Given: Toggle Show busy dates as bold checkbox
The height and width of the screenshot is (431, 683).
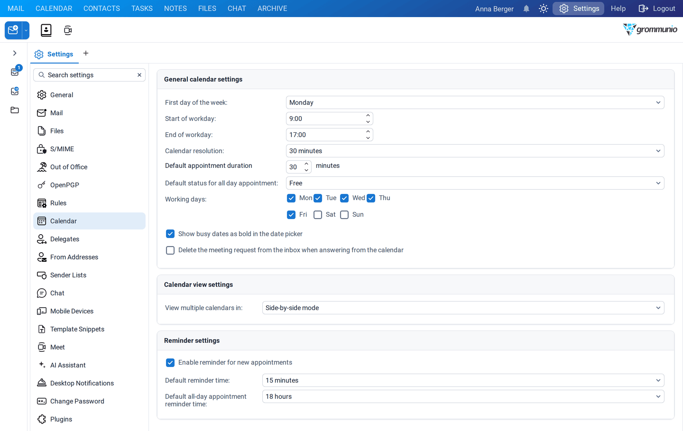Looking at the screenshot, I should coord(170,234).
